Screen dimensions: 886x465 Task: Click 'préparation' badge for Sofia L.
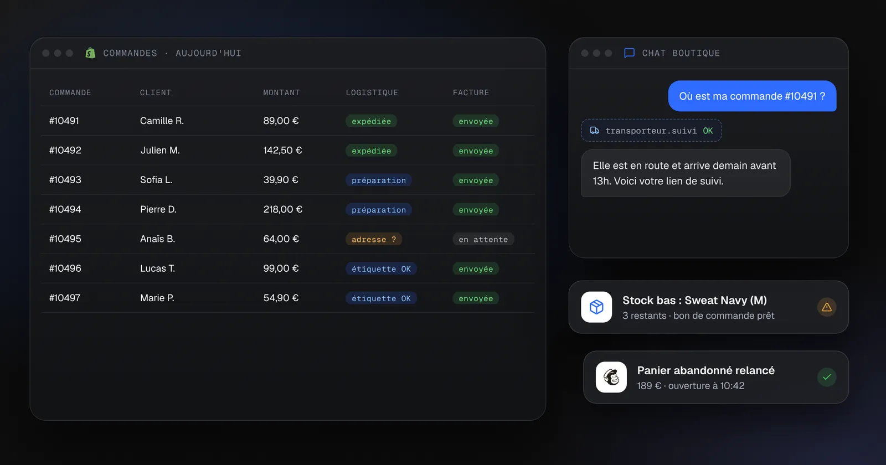tap(379, 180)
